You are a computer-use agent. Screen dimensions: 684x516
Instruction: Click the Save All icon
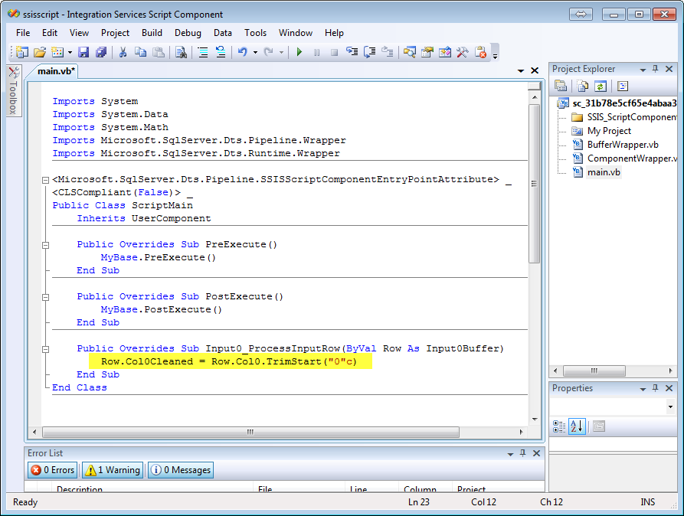[x=101, y=52]
